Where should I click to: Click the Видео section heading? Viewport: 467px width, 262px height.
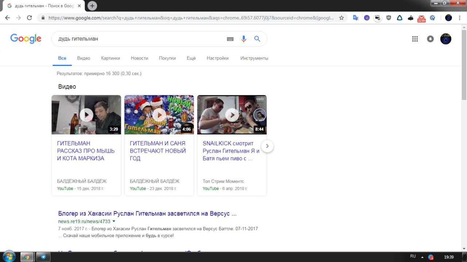[67, 87]
